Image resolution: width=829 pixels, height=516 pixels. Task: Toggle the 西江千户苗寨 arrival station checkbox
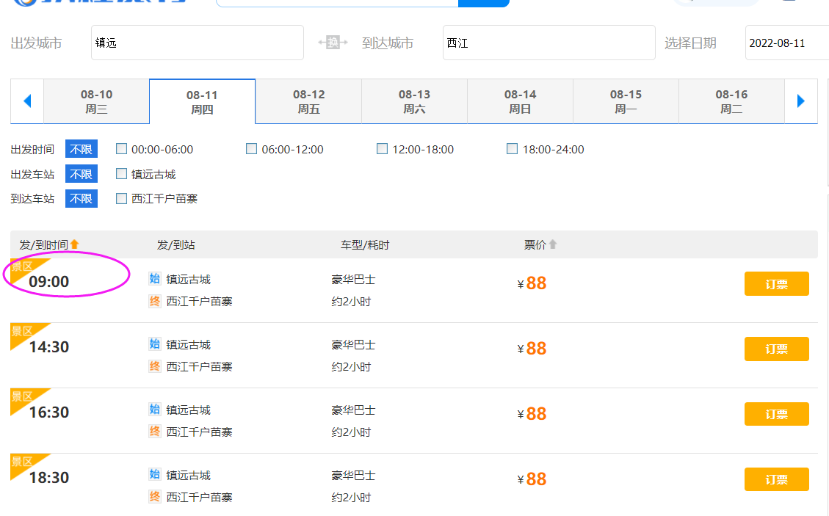pyautogui.click(x=122, y=198)
